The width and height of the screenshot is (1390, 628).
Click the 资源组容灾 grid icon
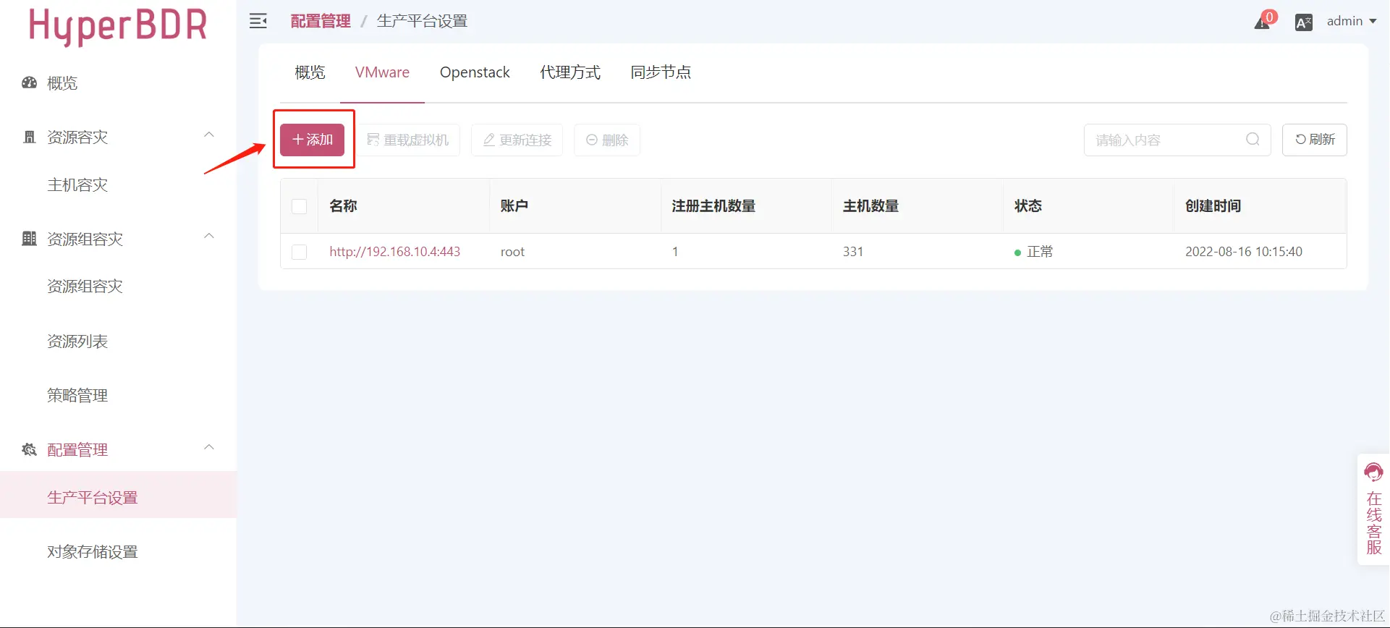(29, 239)
